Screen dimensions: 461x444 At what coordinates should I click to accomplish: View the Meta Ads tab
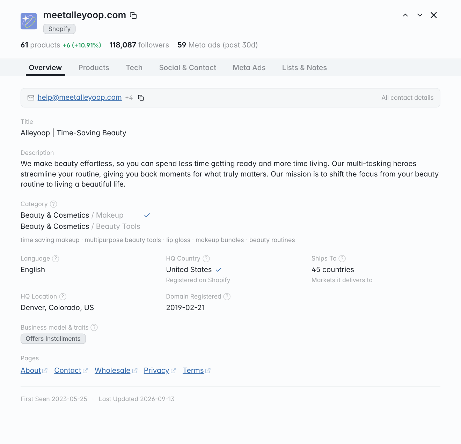249,68
